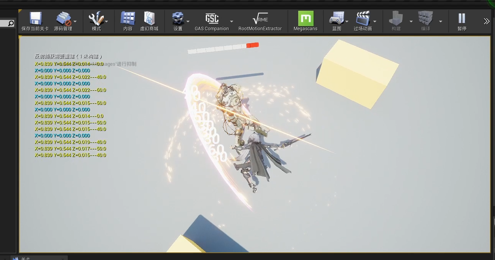Screen dimensions: 495x260
Task: Click debug line ending Z=0.022---40.0
Action: (x=70, y=77)
